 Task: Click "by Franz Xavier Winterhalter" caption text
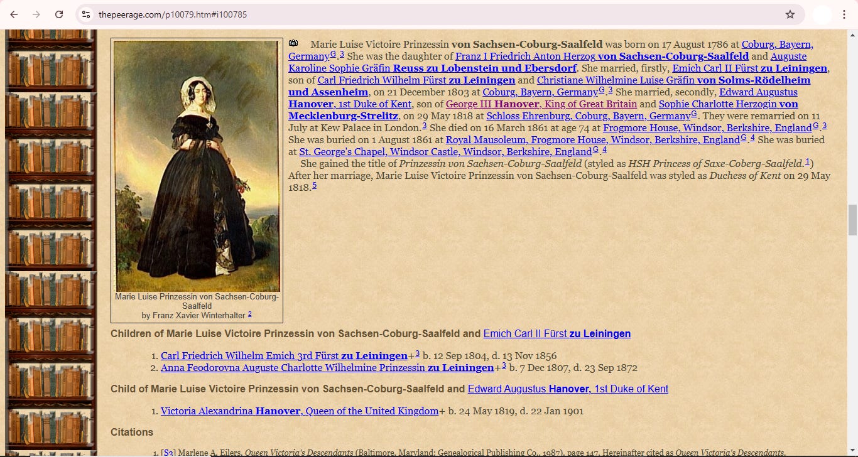pos(194,315)
